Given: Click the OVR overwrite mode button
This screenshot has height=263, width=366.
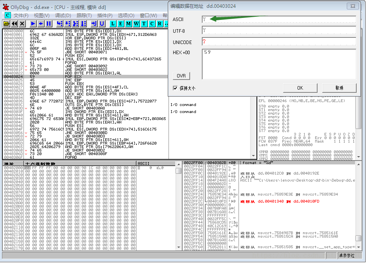Looking at the screenshot, I should 181,76.
